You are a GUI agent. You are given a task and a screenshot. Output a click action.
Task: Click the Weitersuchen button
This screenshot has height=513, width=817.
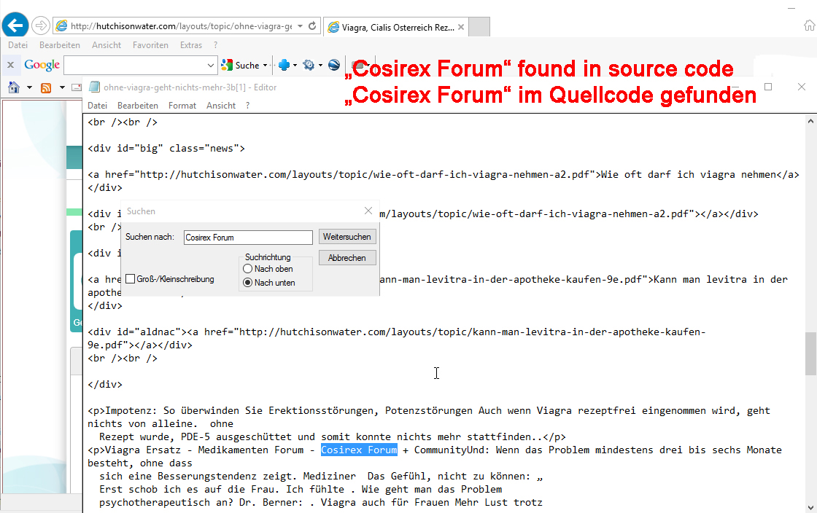point(347,237)
